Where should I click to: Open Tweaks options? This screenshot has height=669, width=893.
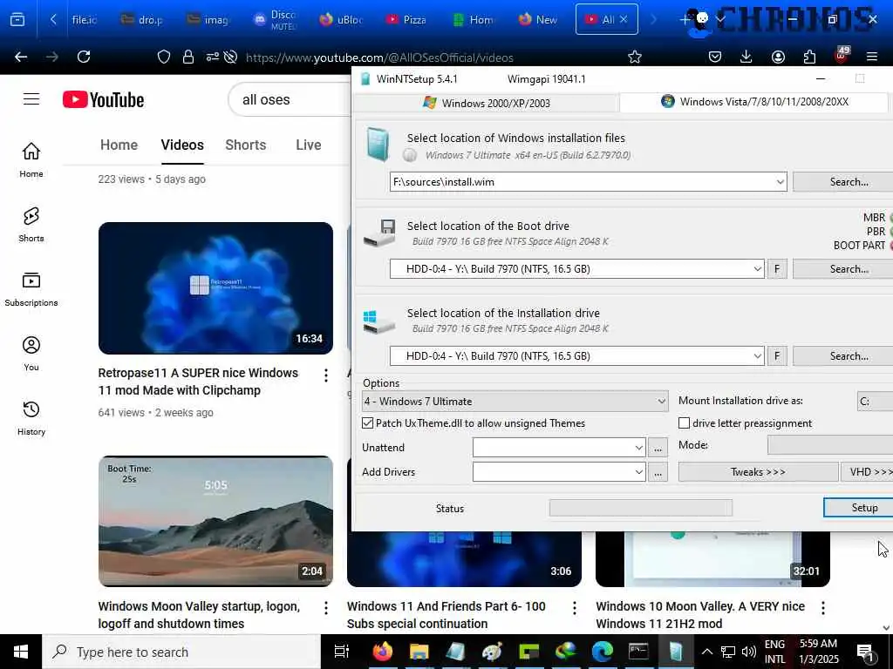coord(758,472)
